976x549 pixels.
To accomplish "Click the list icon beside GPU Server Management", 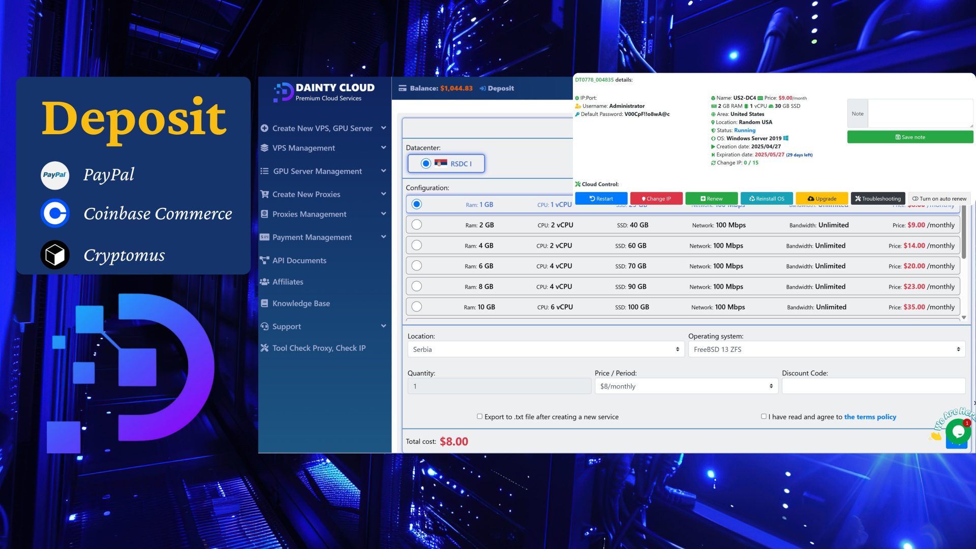I will (264, 171).
